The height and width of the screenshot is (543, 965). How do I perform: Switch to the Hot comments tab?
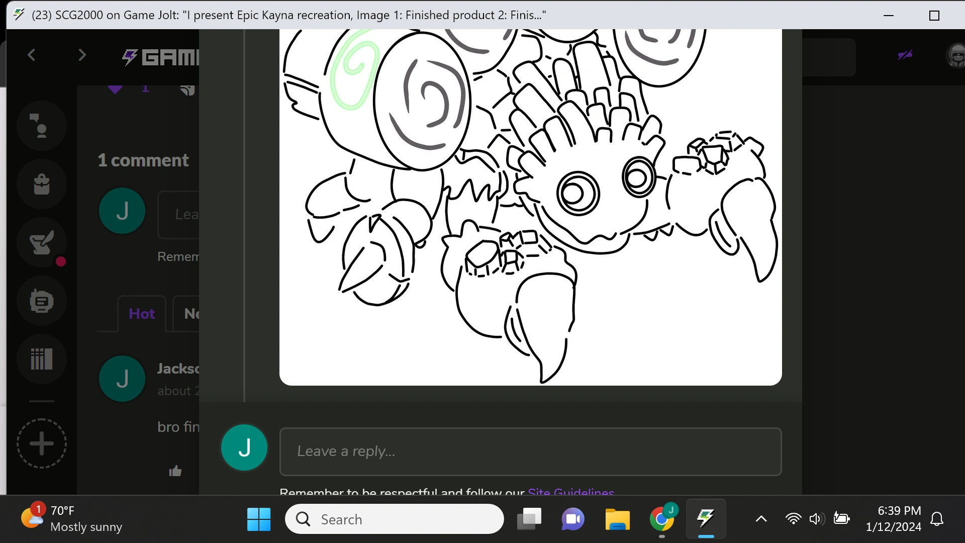[x=141, y=313]
